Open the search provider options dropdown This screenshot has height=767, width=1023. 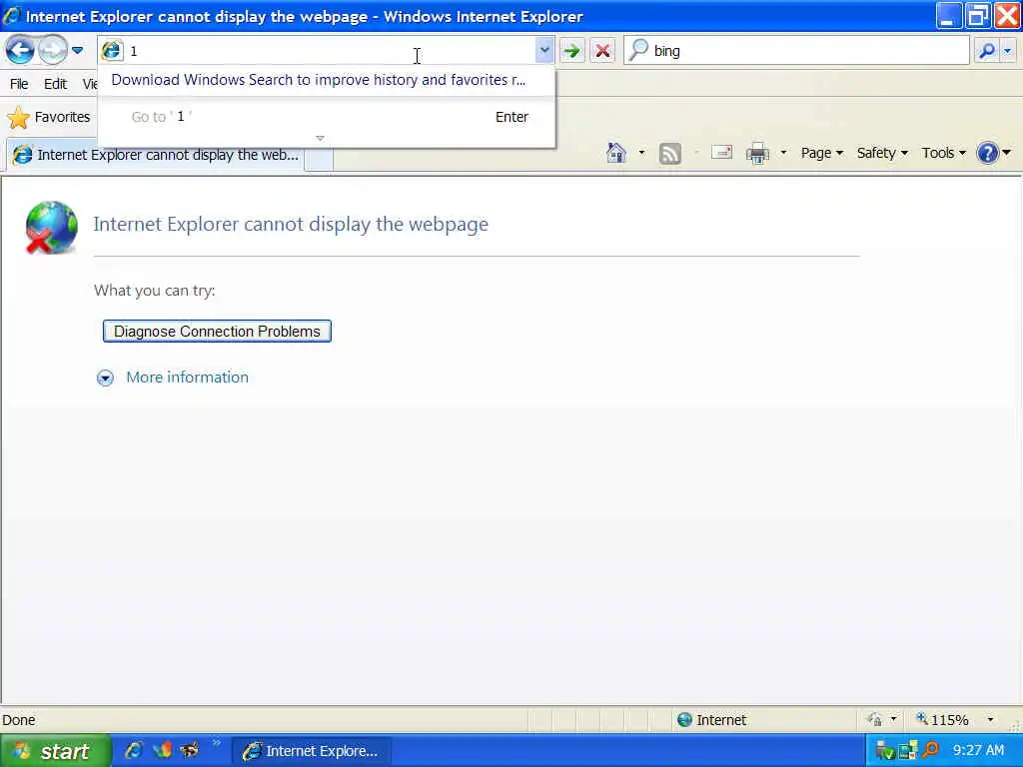point(1008,51)
